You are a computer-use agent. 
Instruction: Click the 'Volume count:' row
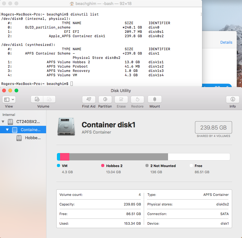coord(100,195)
